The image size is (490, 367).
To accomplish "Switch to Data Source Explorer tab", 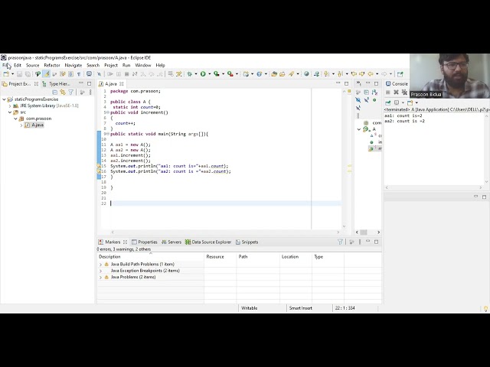I will (208, 242).
